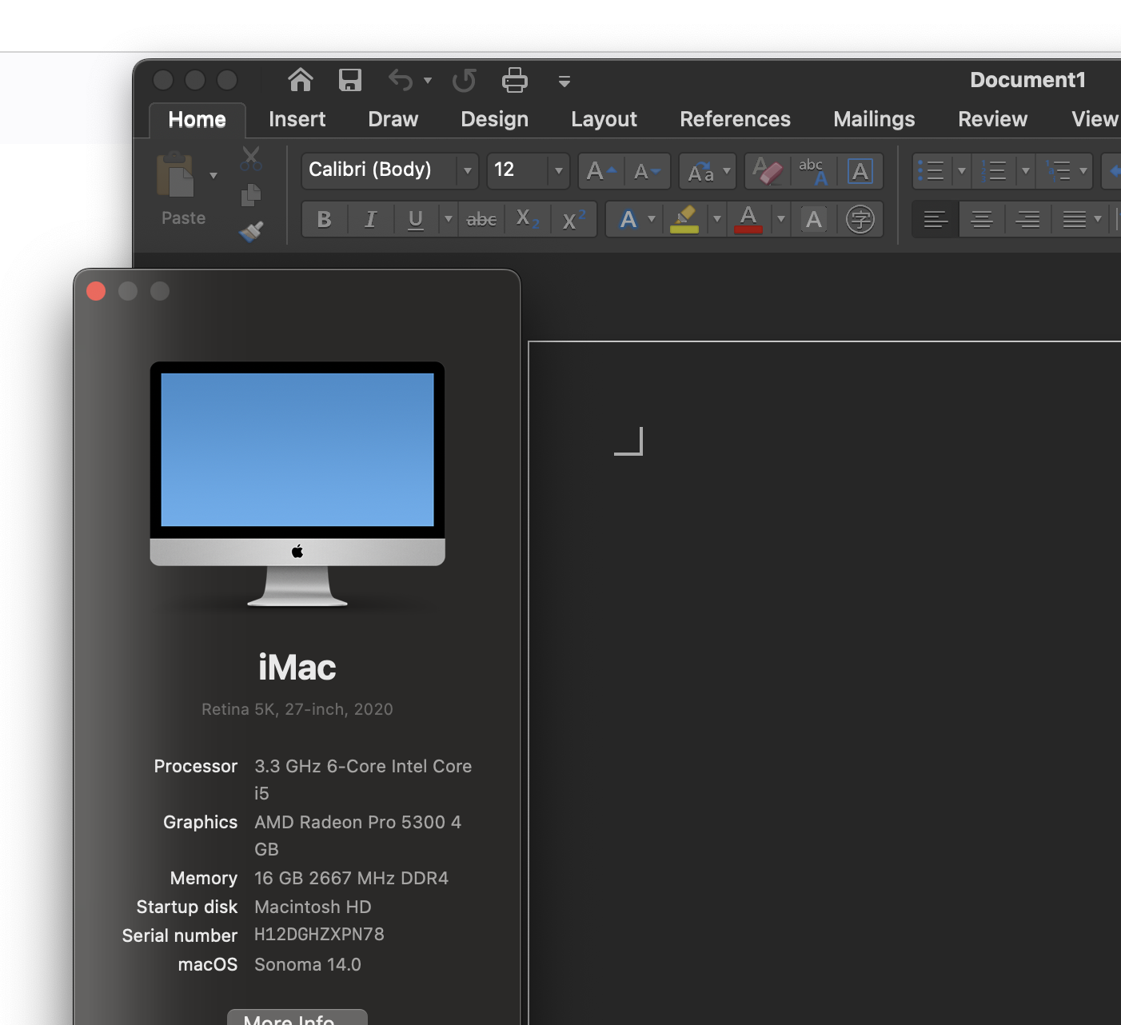Redo the last action in Word
The height and width of the screenshot is (1025, 1121).
(464, 80)
